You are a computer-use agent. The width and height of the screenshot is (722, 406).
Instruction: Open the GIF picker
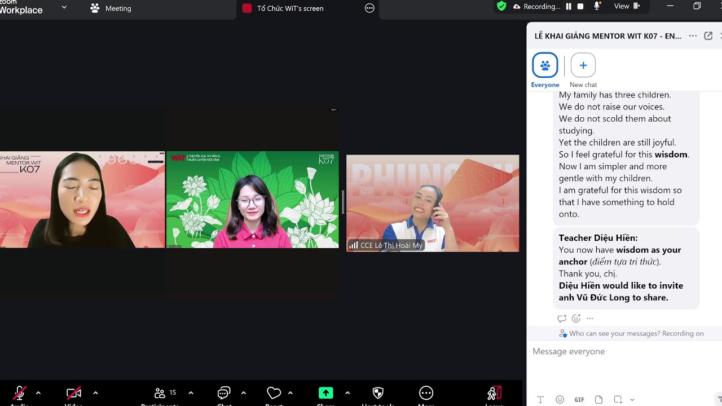(579, 400)
